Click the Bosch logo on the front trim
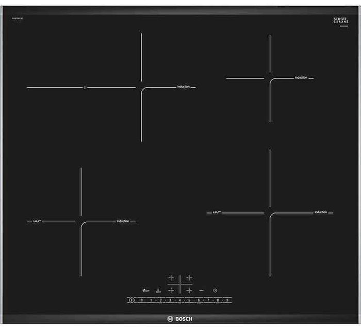 pos(180,319)
